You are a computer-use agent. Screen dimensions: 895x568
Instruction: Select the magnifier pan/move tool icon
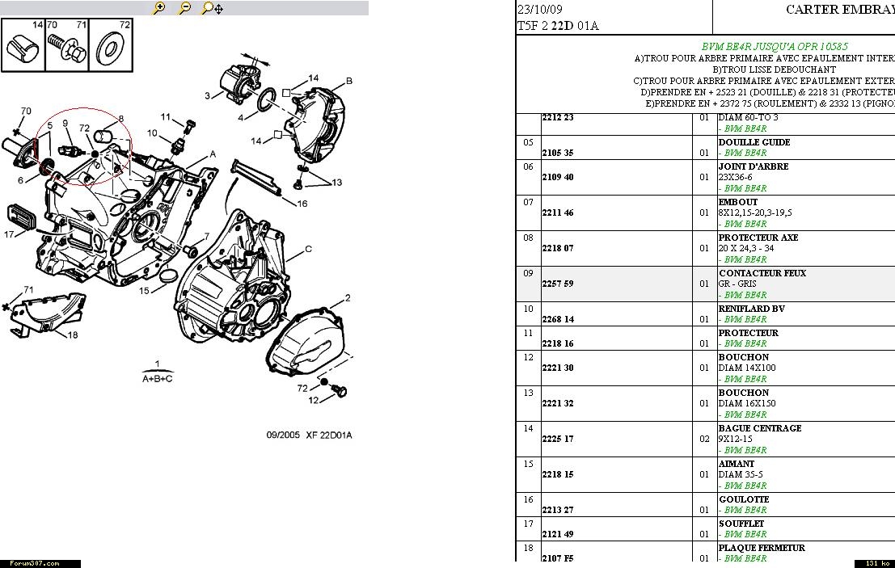[213, 8]
